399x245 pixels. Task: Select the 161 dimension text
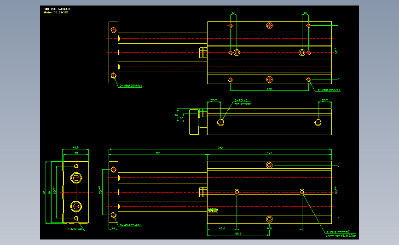coord(158,153)
